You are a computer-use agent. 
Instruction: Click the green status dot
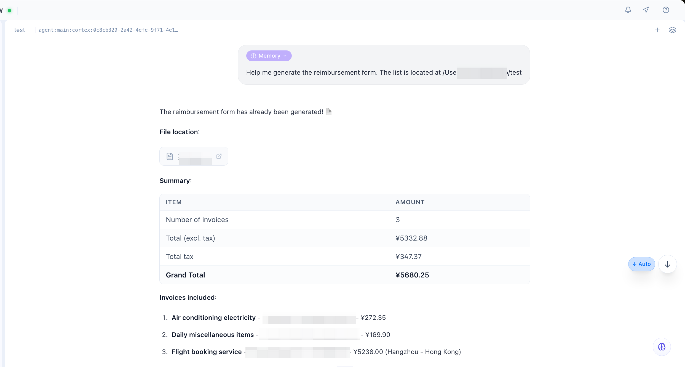(9, 10)
